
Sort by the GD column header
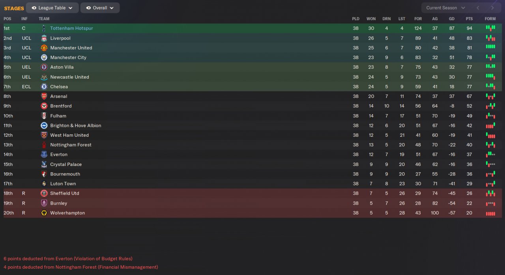coord(452,19)
